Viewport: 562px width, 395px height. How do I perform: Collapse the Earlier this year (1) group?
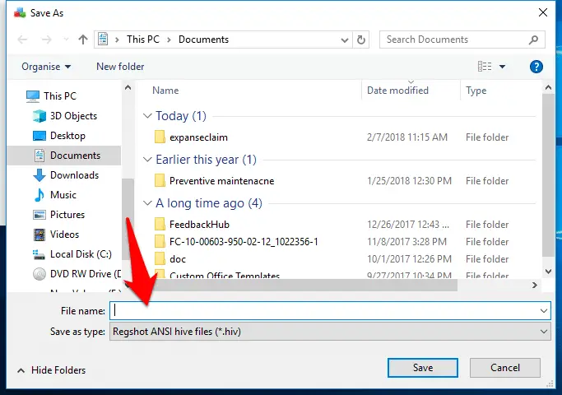point(147,159)
